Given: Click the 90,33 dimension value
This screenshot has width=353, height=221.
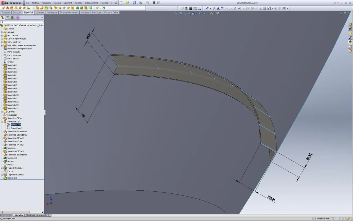Looking at the screenshot, I should (x=309, y=156).
